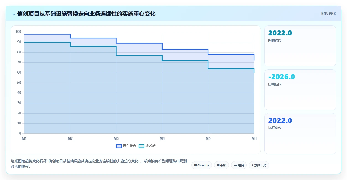Click the description paragraph below the chart
Screen dimensions: 347x180
point(99,164)
